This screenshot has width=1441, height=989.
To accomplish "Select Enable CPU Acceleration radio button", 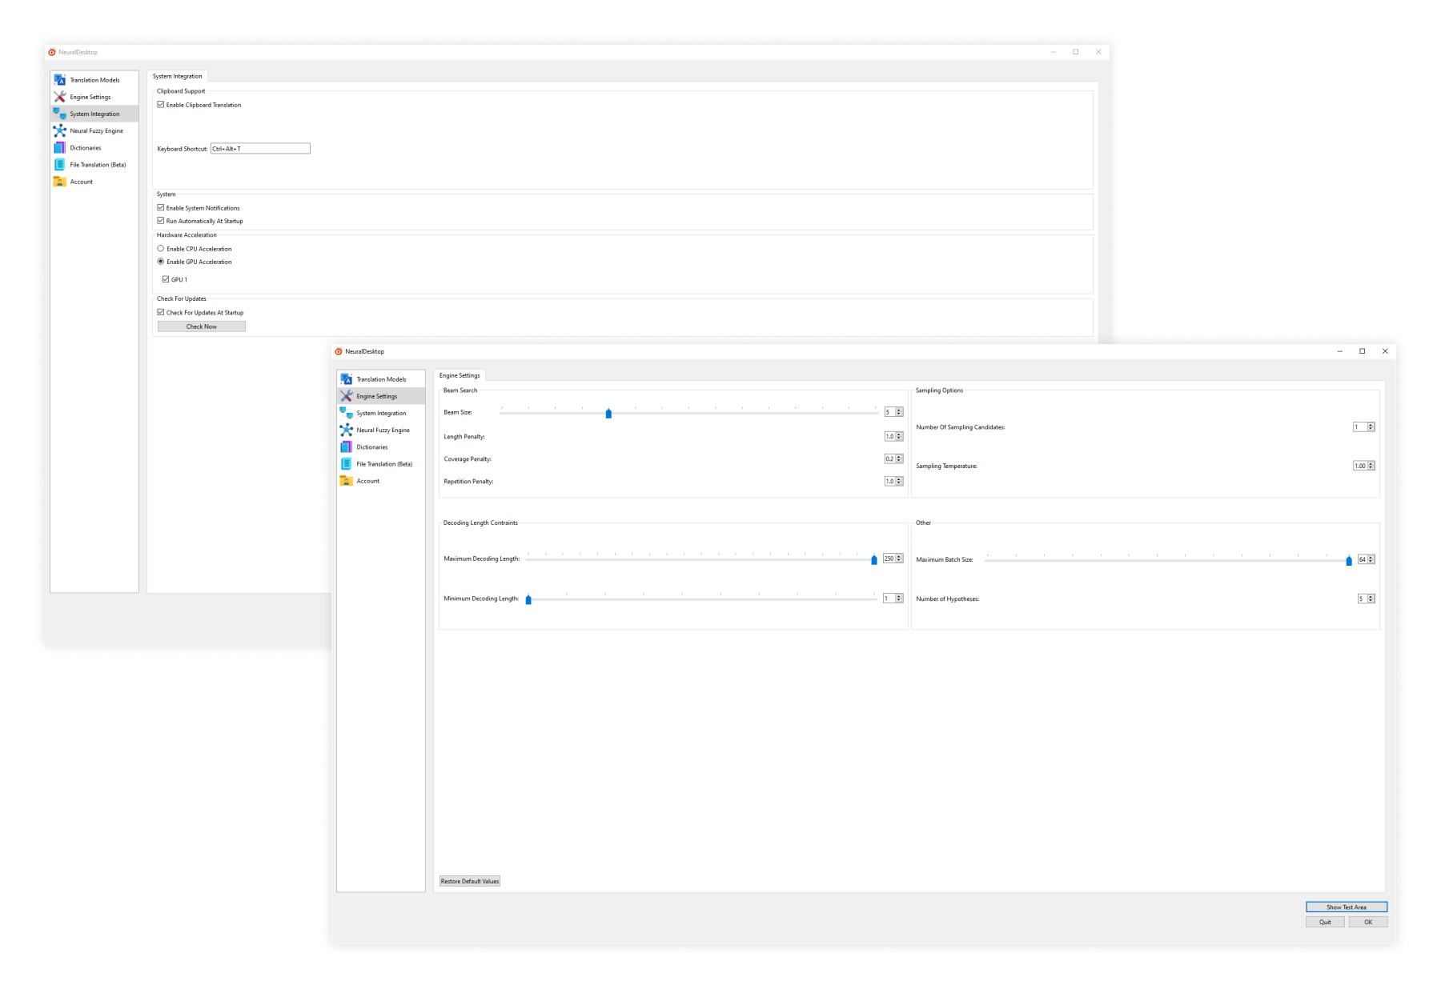I will click(x=161, y=249).
